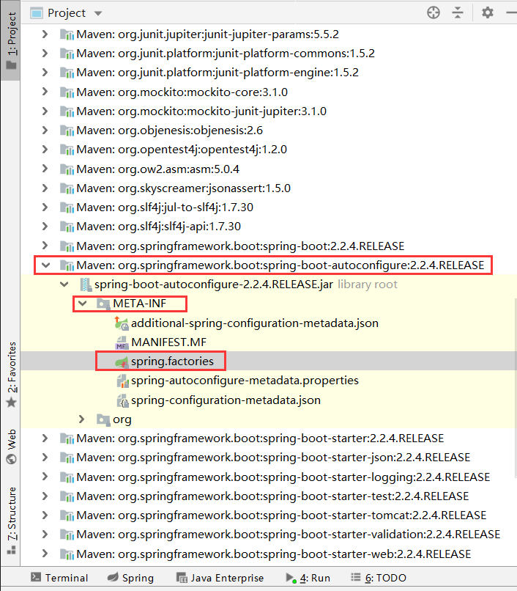Click the spring.factories leaf icon
Image resolution: width=517 pixels, height=591 pixels.
(x=122, y=361)
